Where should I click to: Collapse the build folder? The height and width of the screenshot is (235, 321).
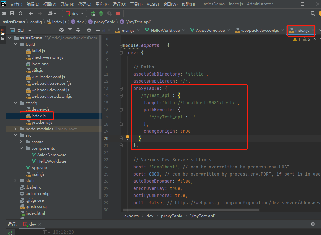click(x=16, y=44)
